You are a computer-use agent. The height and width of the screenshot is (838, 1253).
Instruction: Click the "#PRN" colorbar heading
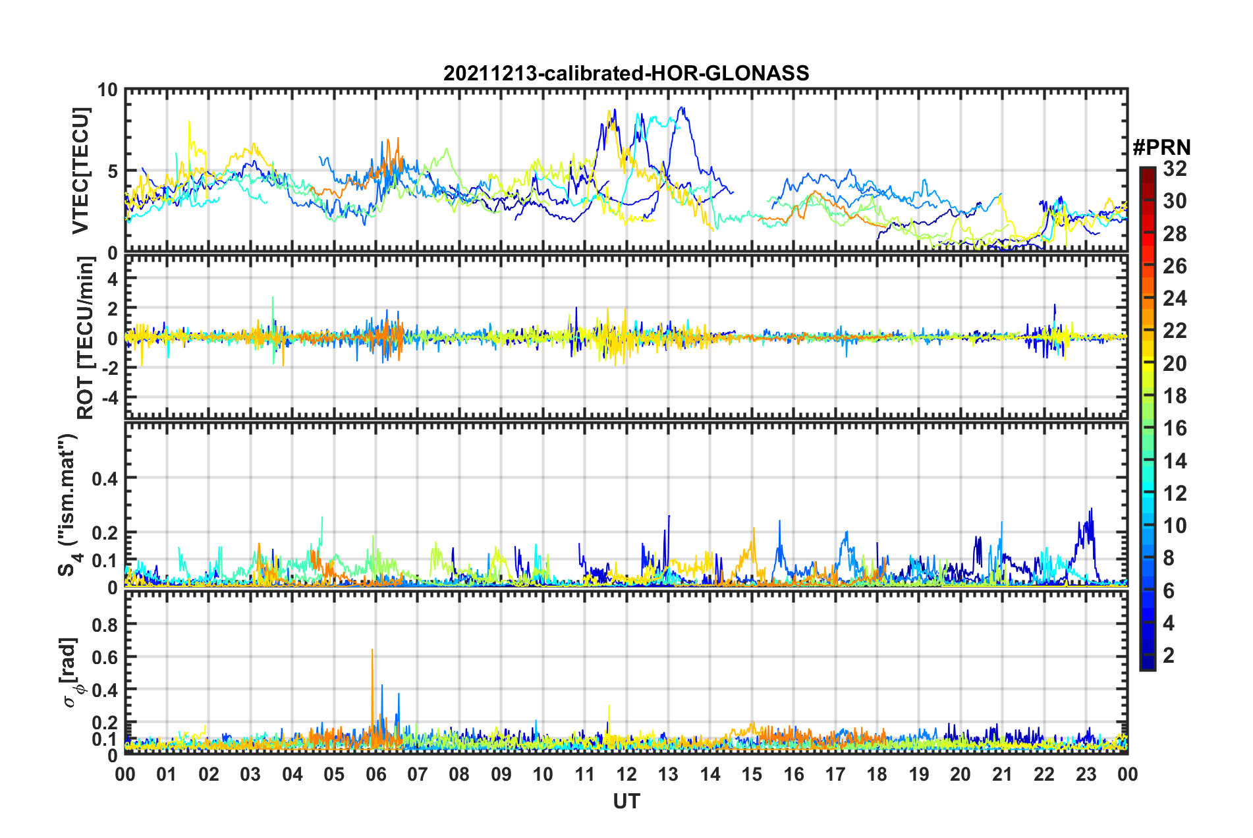coord(1161,148)
